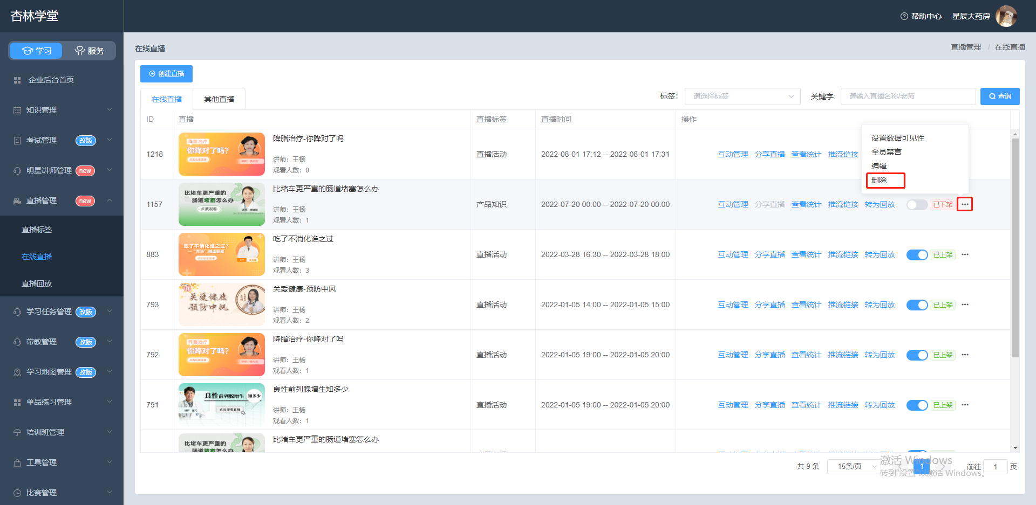Open more options for row 793

[x=965, y=305]
